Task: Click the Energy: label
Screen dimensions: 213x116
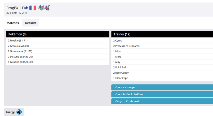Action: pyautogui.click(x=11, y=112)
